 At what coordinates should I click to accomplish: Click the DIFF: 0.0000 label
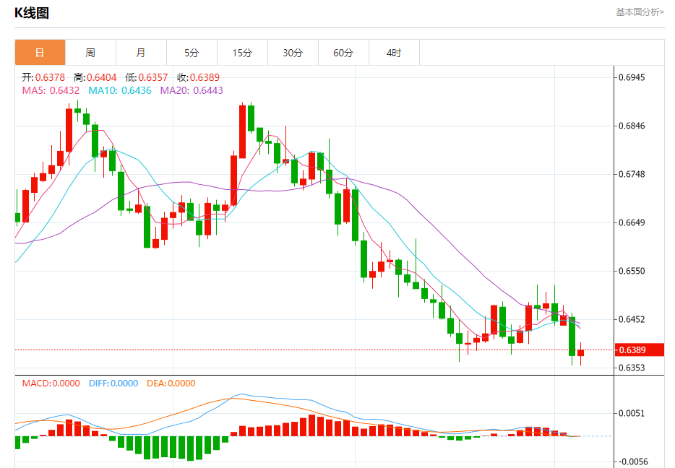(113, 383)
